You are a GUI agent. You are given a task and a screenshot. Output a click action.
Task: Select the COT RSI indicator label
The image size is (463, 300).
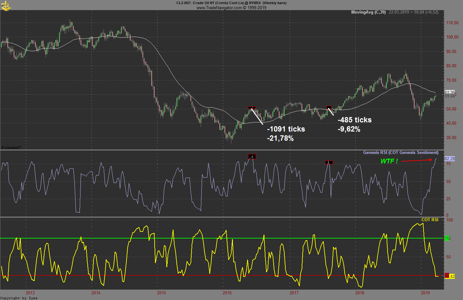430,220
